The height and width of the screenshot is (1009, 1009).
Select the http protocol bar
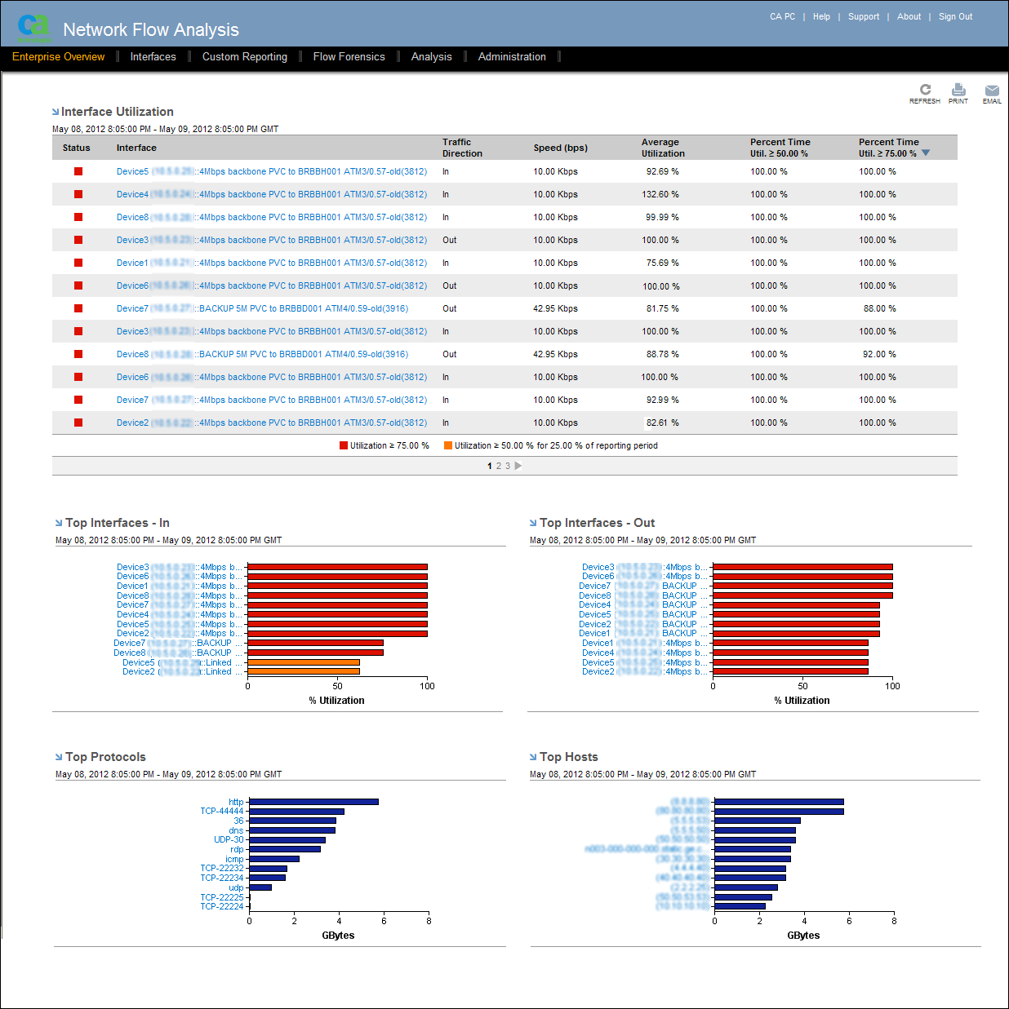click(x=314, y=802)
